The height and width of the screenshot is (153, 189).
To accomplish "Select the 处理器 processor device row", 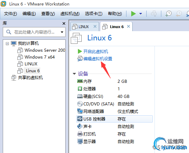I will click(114, 89).
